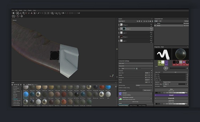
Task: Click the Undo stack button
Action: tap(136, 63)
